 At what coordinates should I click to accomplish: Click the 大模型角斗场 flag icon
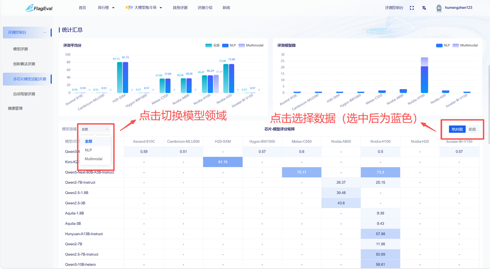click(129, 8)
